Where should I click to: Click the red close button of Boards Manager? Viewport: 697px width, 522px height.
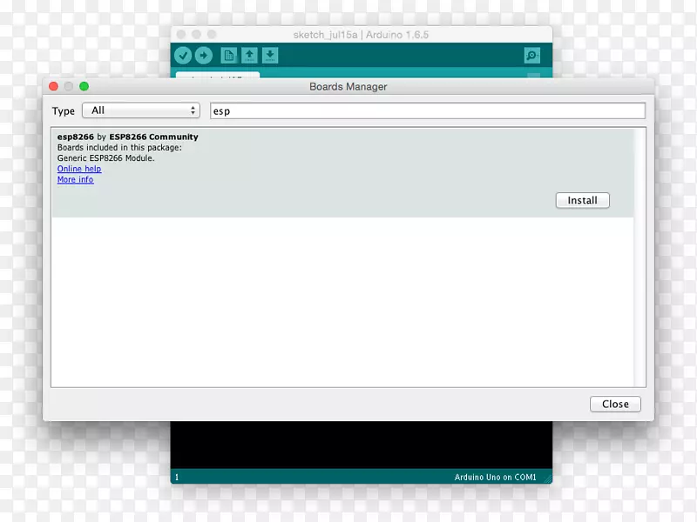click(x=53, y=86)
